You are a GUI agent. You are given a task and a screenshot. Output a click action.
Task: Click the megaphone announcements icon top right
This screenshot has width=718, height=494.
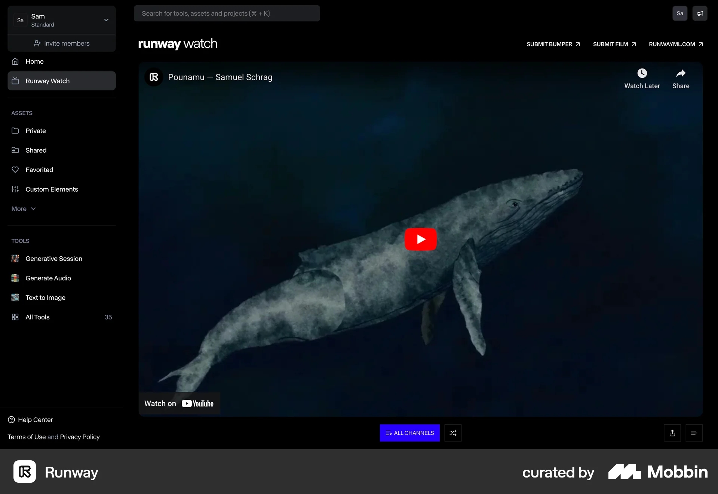tap(700, 13)
